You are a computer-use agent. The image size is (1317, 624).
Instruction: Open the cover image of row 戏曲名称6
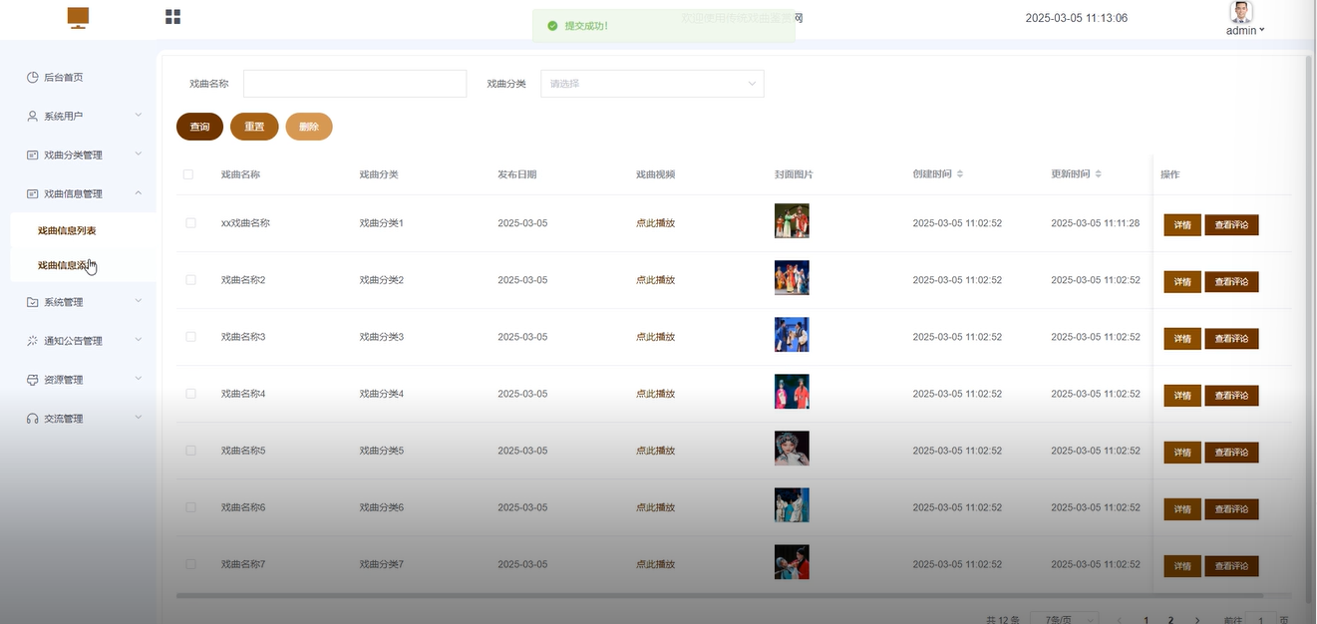[x=792, y=505]
